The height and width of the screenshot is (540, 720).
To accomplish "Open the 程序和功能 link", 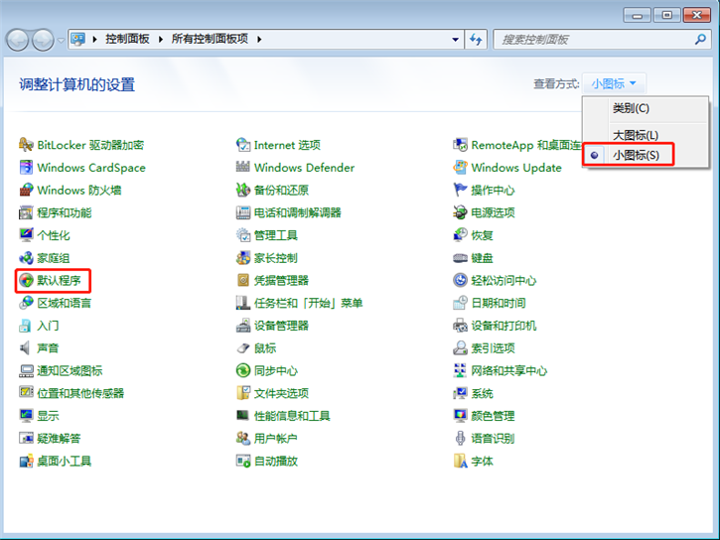I will click(65, 213).
